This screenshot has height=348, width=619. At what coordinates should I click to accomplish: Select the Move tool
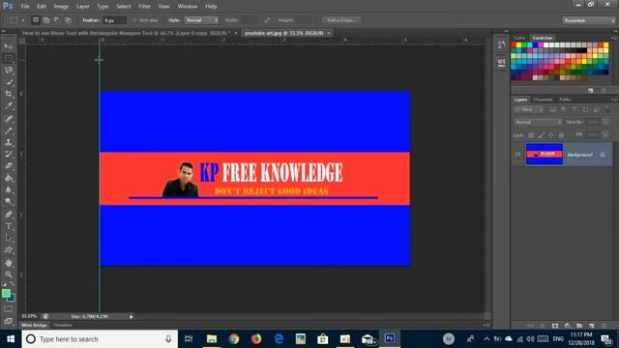pos(9,46)
